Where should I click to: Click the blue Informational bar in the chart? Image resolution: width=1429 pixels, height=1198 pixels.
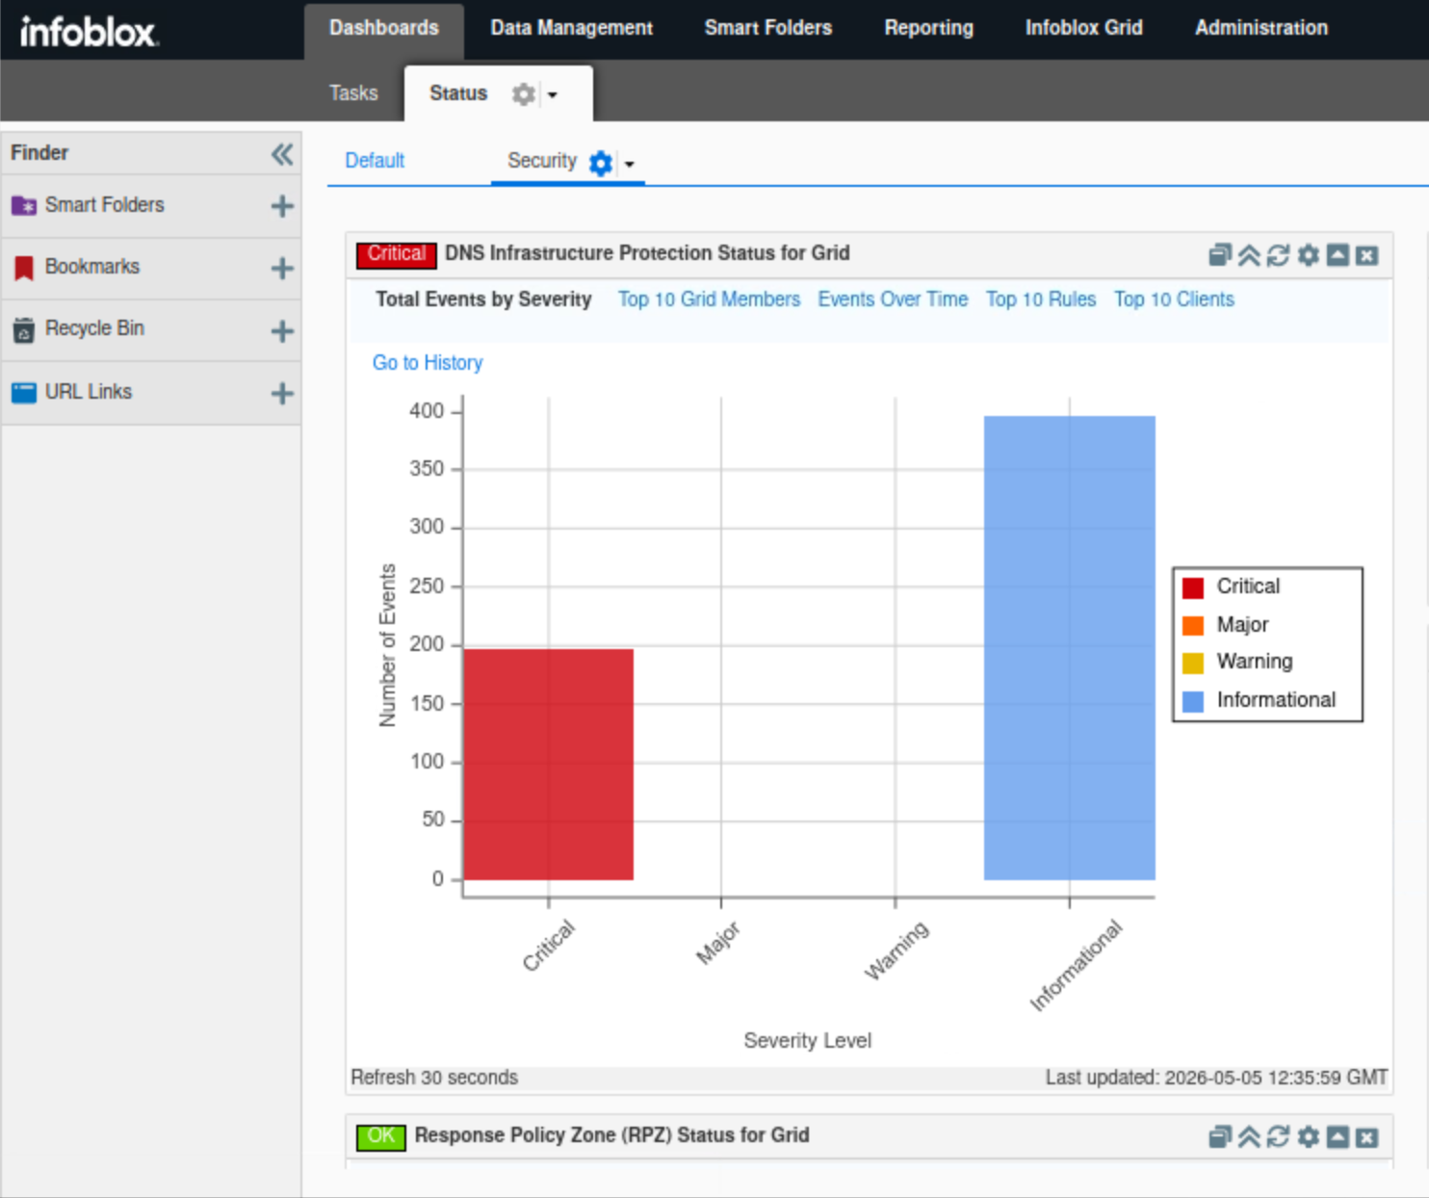coord(1070,648)
